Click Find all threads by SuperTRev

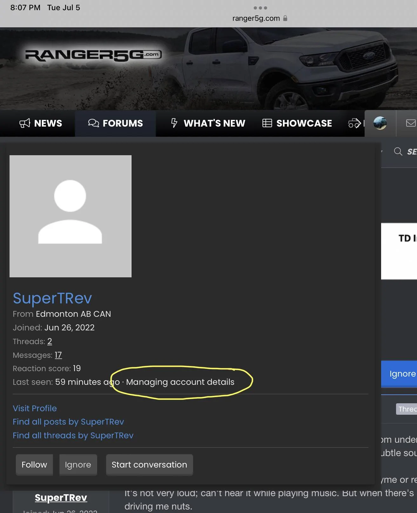pyautogui.click(x=73, y=435)
